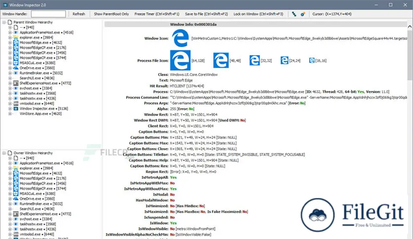The image size is (413, 239).
Task: Expand WinStore.App.exe 4620 node in Parent hierarchy
Action: point(10,114)
